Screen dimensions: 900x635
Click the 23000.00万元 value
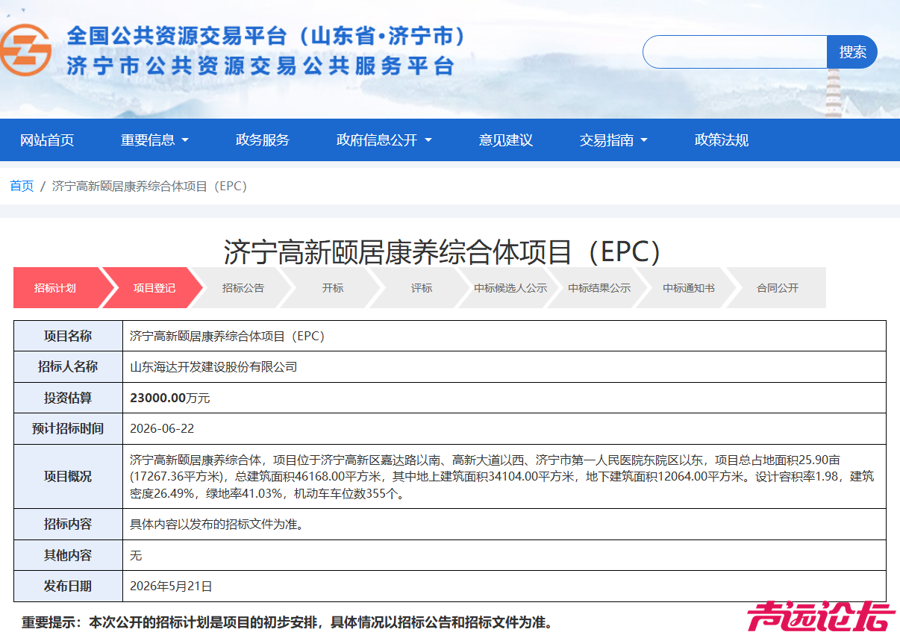[x=170, y=398]
